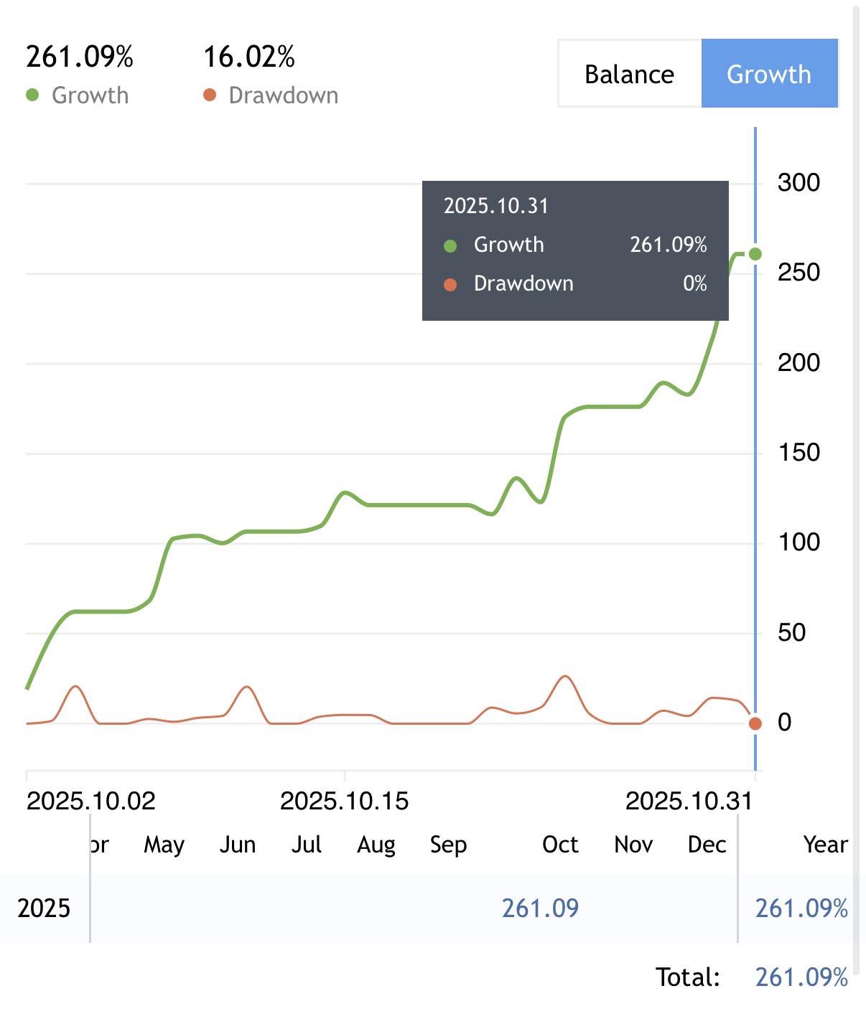Click the Total 261.09% value
This screenshot has height=1029, width=866.
click(x=801, y=977)
